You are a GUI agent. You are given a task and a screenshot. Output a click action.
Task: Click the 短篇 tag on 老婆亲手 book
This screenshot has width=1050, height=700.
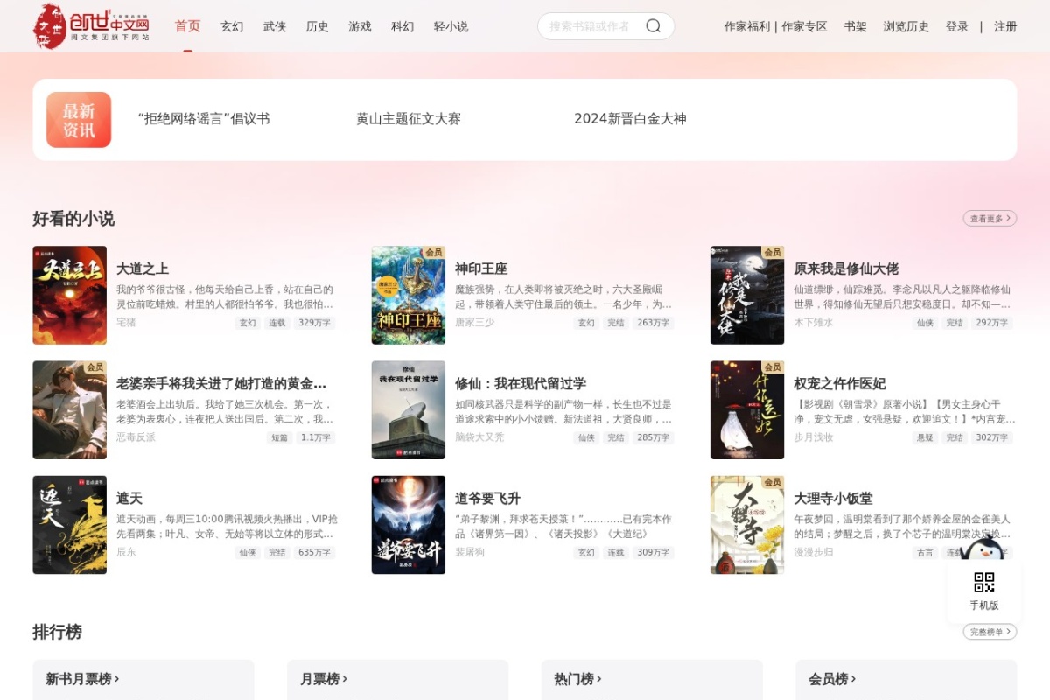279,438
